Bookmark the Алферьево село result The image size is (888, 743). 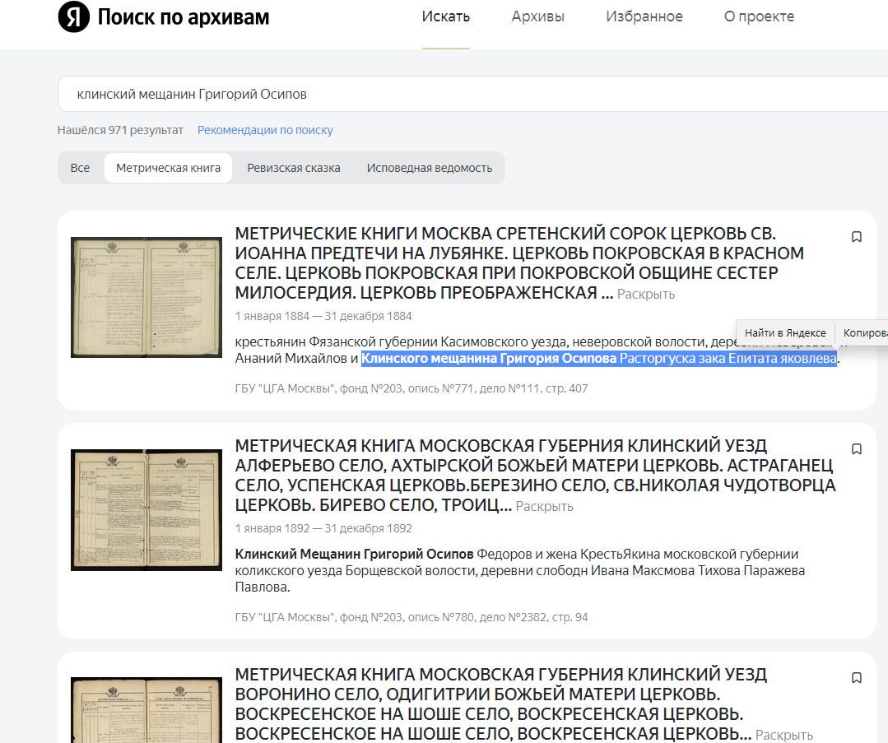coord(856,448)
